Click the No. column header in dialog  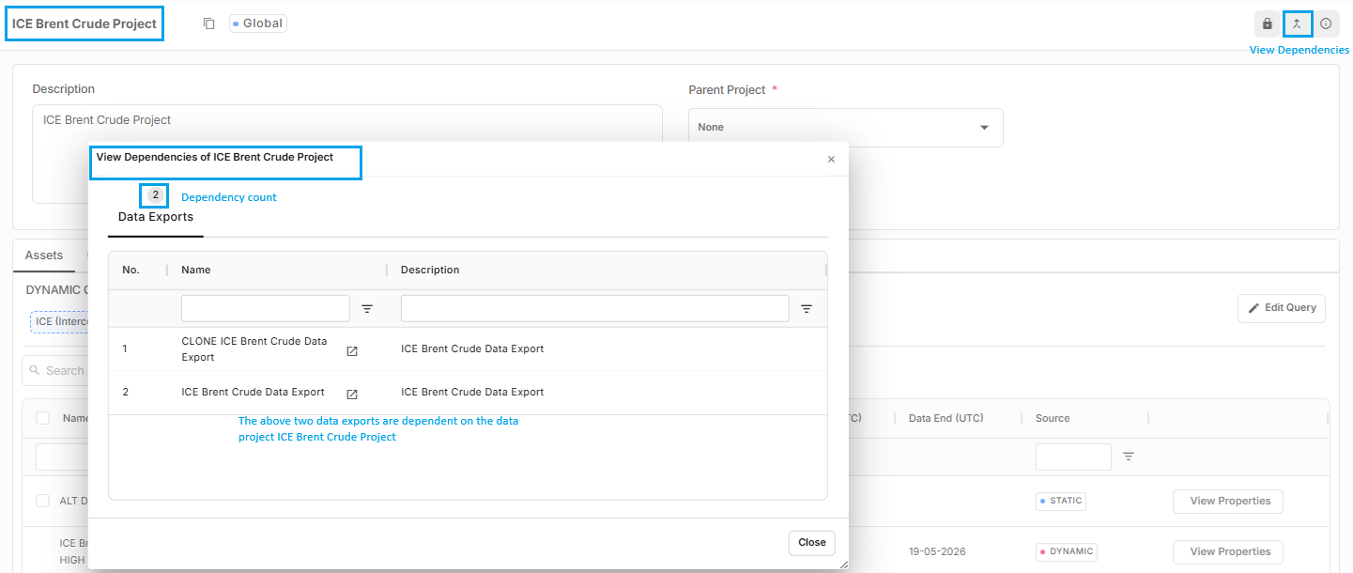131,270
